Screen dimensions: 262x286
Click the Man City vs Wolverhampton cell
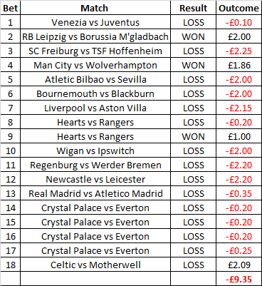coord(95,65)
